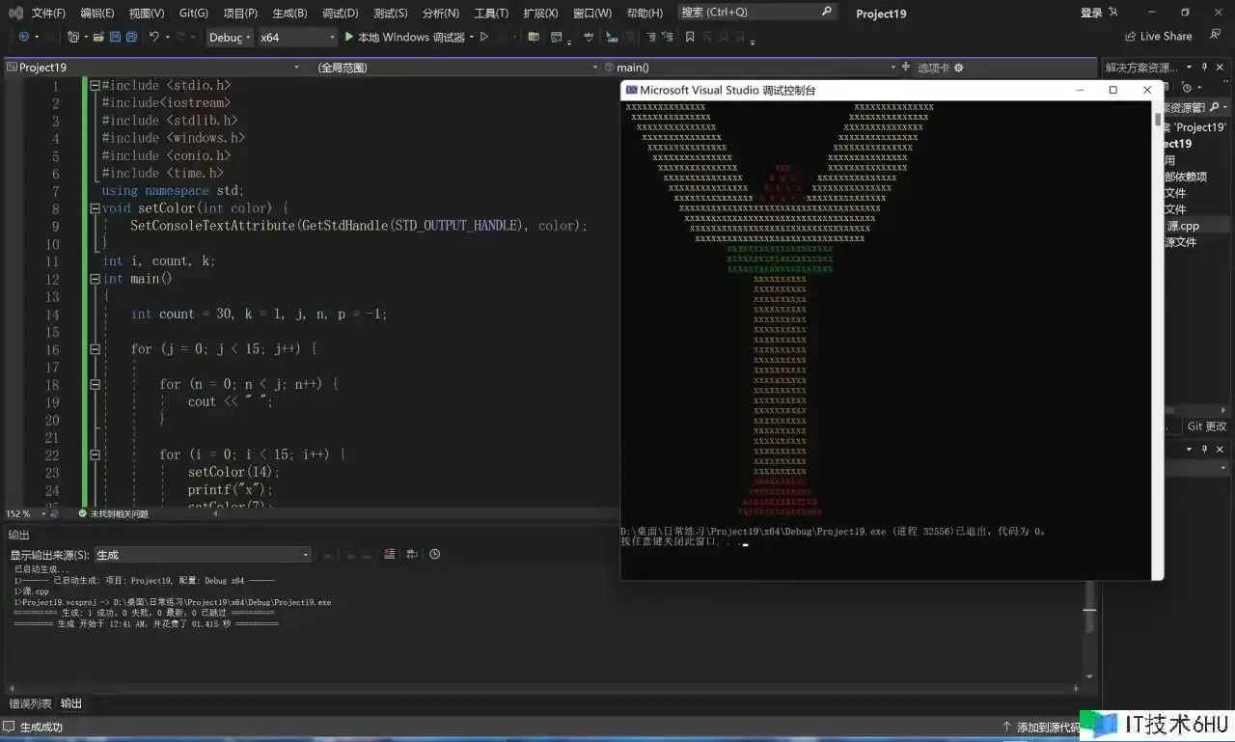Open the 调试(D) menu
1235x742 pixels.
point(340,13)
